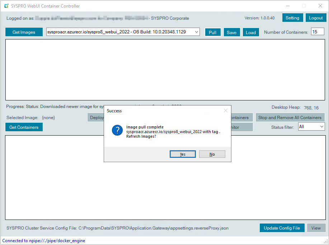Viewport: 329px width, 245px height.
Task: Close the Success dialog with X
Action: [225, 111]
